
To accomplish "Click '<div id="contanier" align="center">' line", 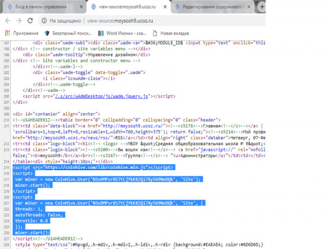I will point(57,114).
